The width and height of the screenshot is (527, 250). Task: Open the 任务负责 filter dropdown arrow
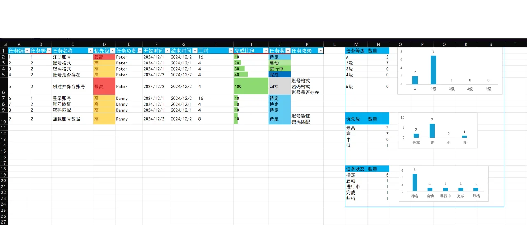(140, 51)
